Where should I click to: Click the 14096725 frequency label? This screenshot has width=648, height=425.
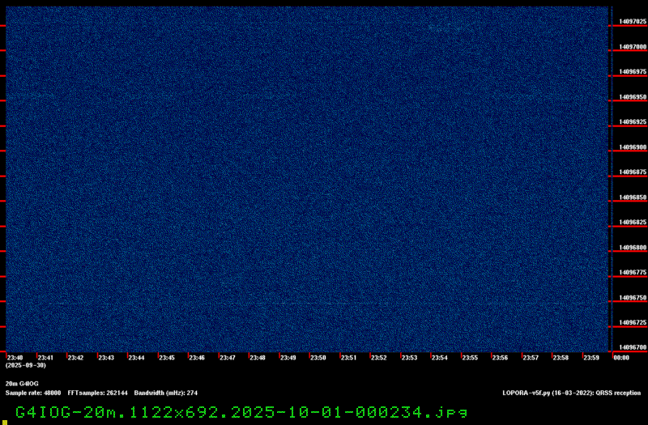coord(633,322)
